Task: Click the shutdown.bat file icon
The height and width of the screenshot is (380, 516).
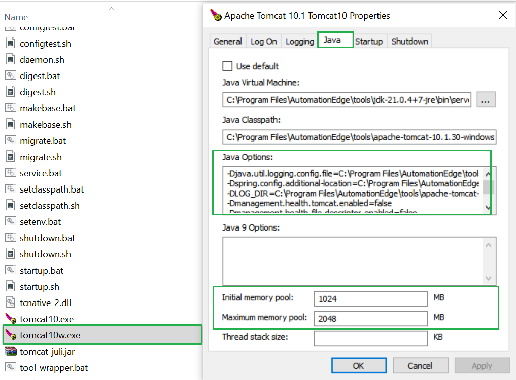Action: [x=11, y=238]
